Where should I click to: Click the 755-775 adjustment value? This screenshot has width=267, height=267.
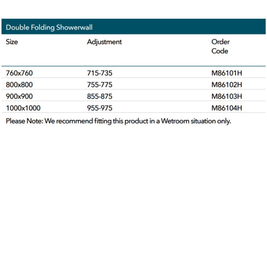(x=100, y=85)
